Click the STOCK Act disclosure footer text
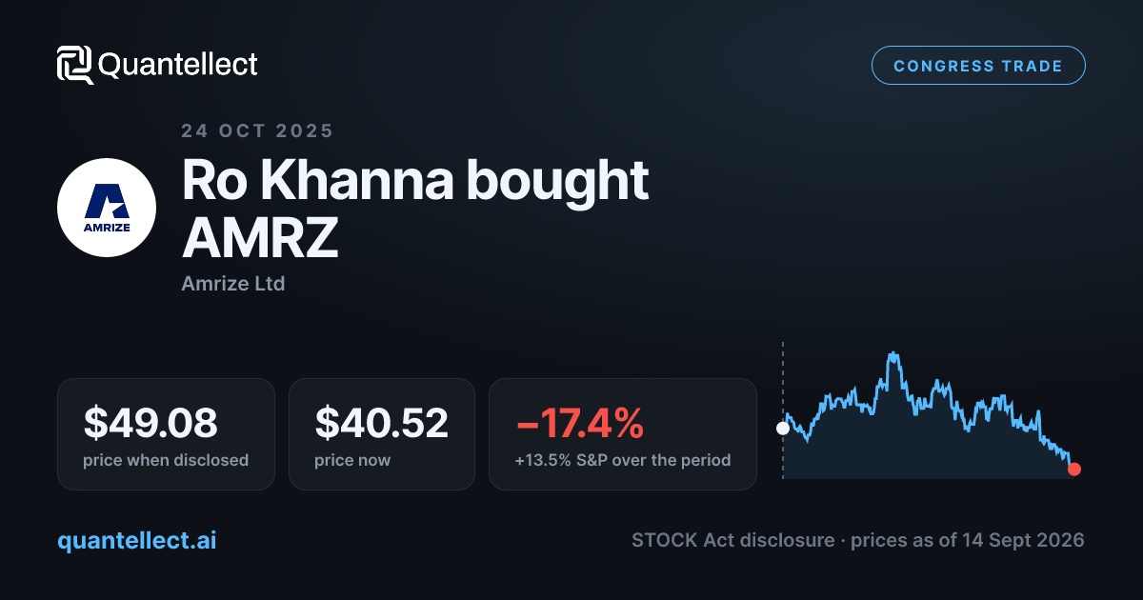The height and width of the screenshot is (600, 1143). [734, 540]
